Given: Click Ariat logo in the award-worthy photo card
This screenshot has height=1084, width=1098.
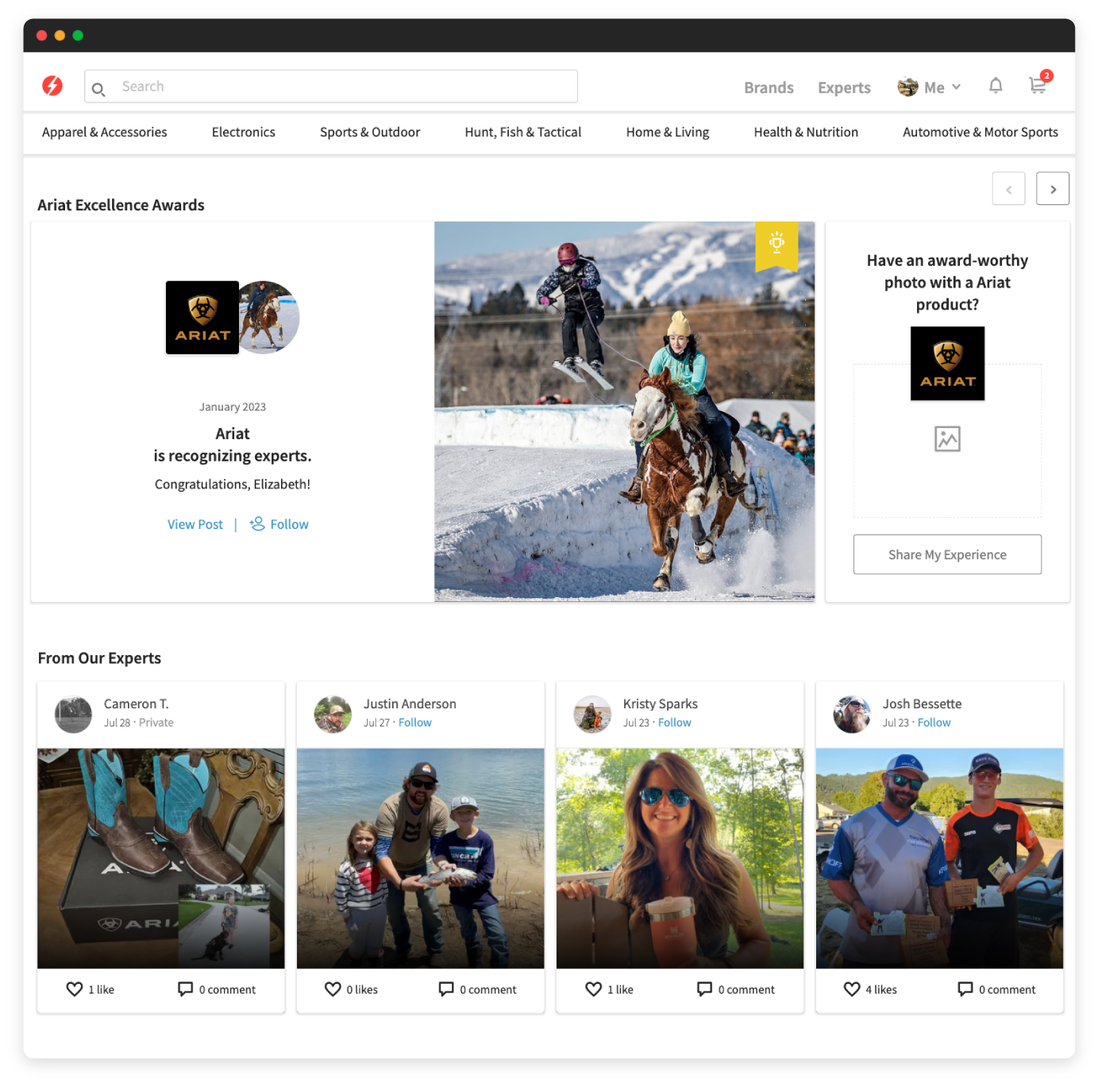Looking at the screenshot, I should tap(947, 364).
